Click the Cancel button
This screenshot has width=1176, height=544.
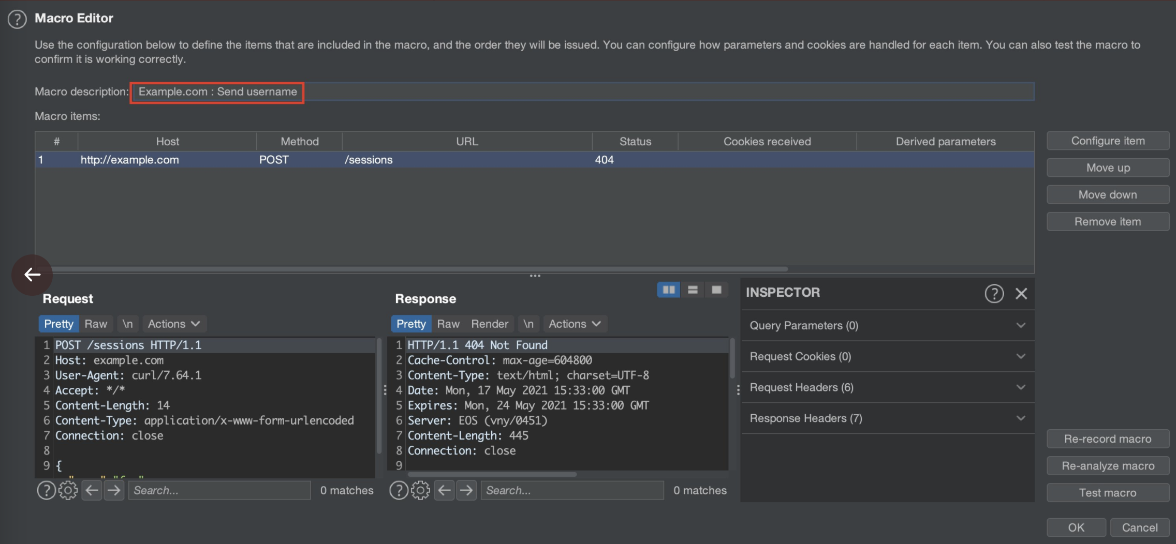pyautogui.click(x=1140, y=527)
